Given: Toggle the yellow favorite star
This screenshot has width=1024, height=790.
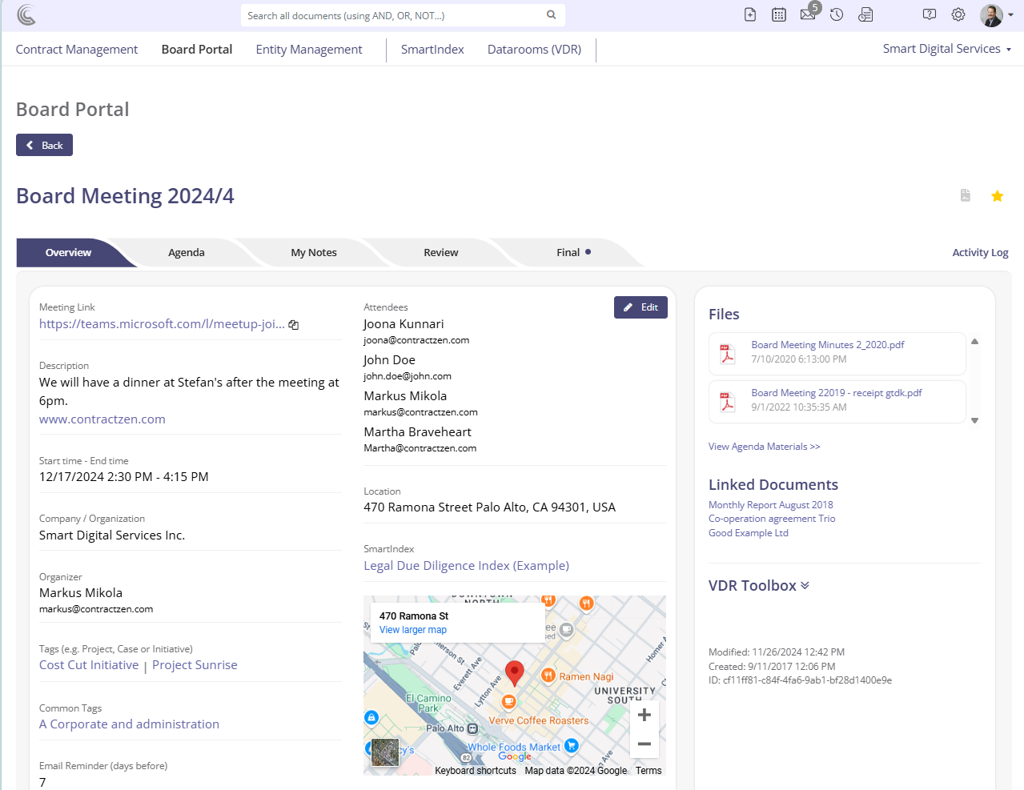Looking at the screenshot, I should (x=997, y=196).
